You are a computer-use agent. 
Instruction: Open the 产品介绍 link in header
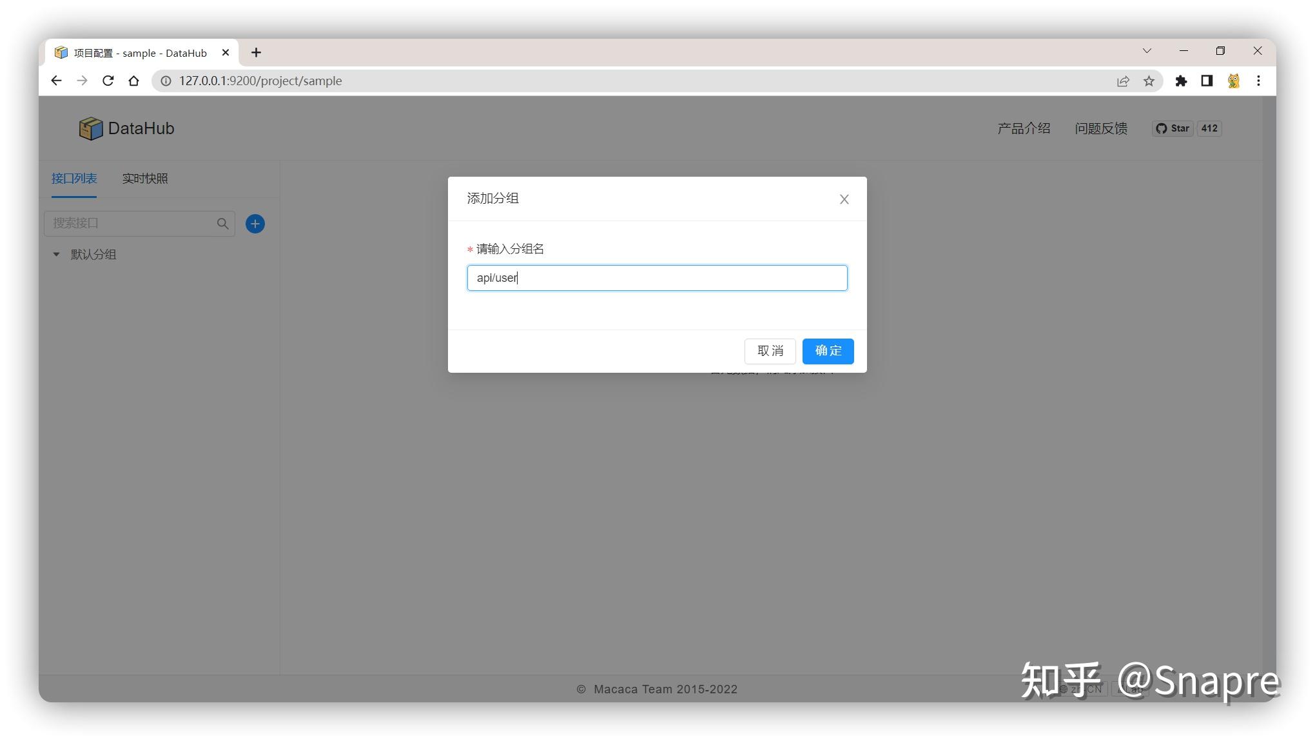click(1024, 128)
